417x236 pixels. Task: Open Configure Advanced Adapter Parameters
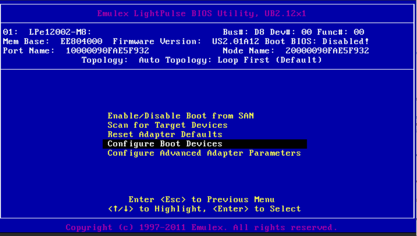(x=204, y=153)
